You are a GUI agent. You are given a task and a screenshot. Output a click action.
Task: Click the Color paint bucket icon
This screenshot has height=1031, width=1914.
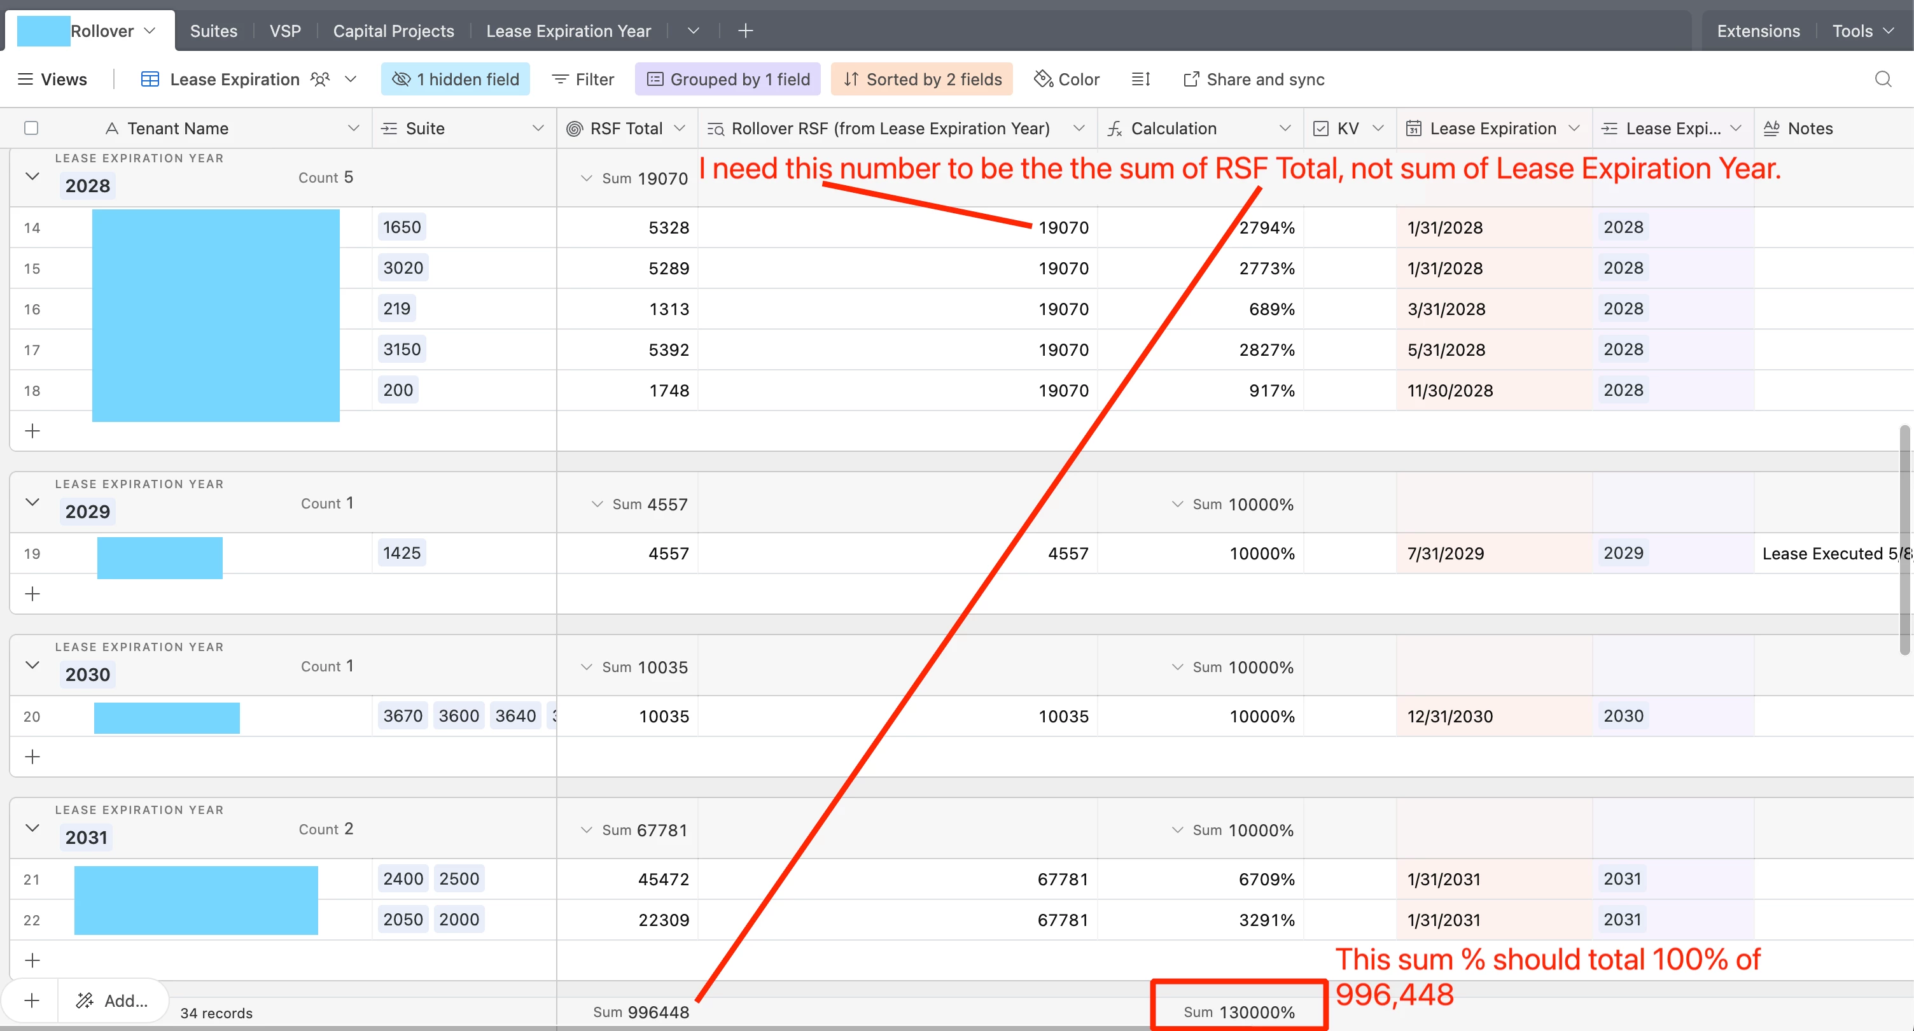click(1043, 79)
